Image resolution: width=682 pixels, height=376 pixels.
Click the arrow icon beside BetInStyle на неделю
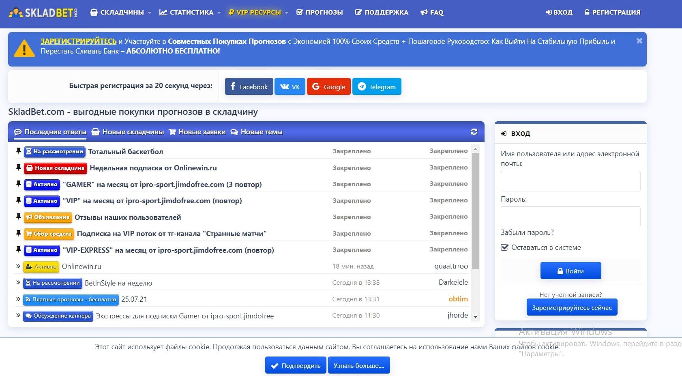18,283
